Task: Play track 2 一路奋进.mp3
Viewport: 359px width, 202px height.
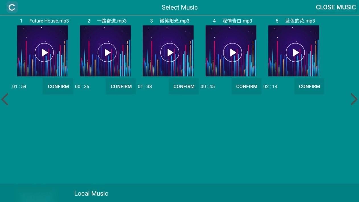Action: tap(107, 52)
